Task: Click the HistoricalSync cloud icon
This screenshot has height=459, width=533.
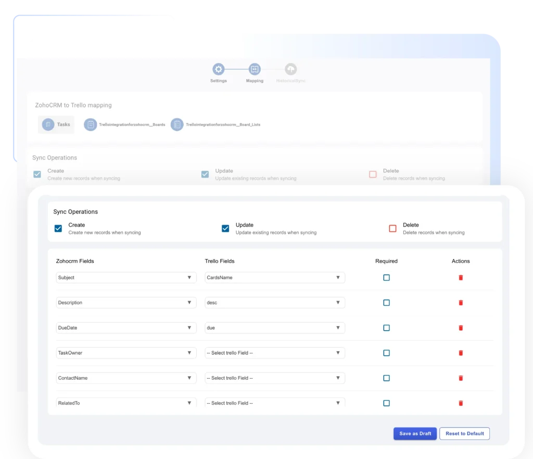Action: tap(290, 69)
